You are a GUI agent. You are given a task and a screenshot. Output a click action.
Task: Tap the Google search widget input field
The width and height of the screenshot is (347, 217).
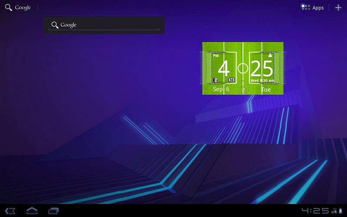(104, 25)
